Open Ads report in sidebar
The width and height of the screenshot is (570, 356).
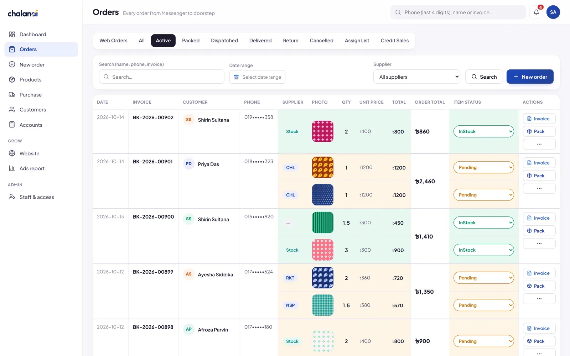point(41,168)
